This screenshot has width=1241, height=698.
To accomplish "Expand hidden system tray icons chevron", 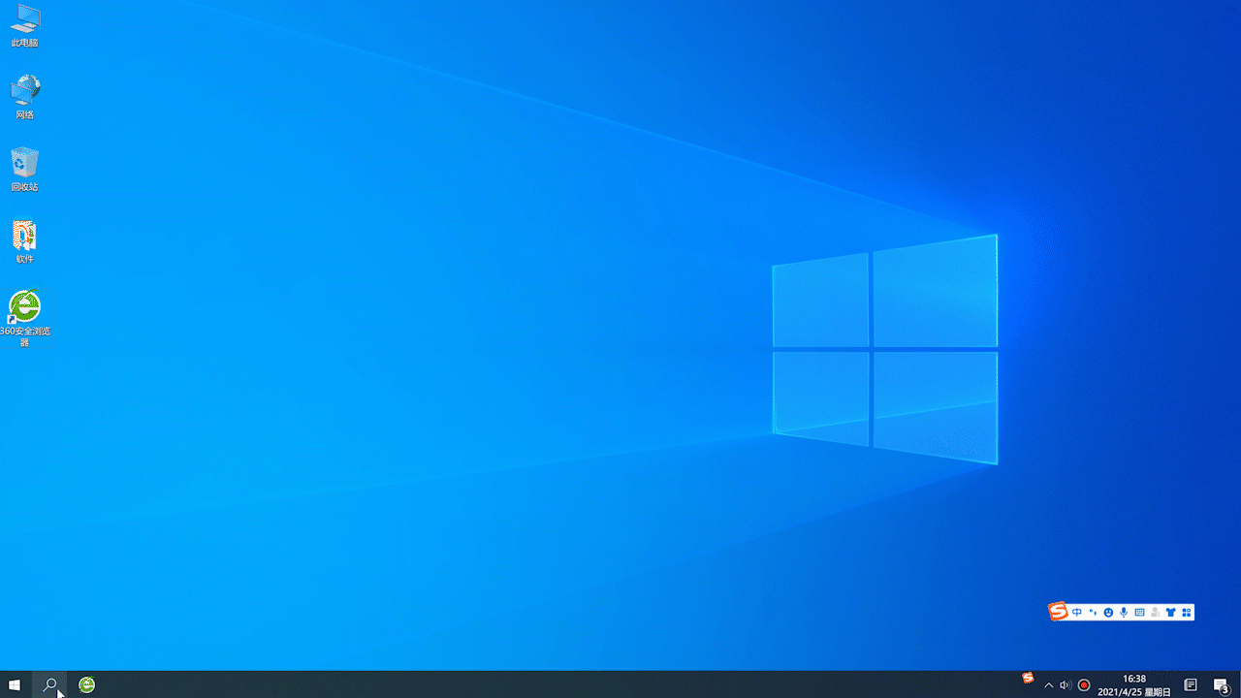I will coord(1048,685).
